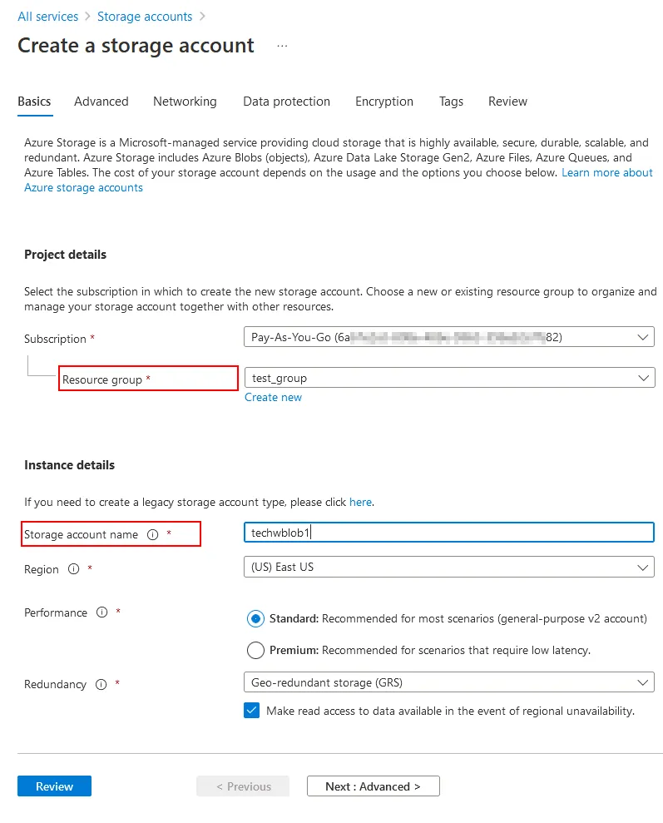The height and width of the screenshot is (823, 663).
Task: Click Next : Advanced button
Action: coord(373,786)
